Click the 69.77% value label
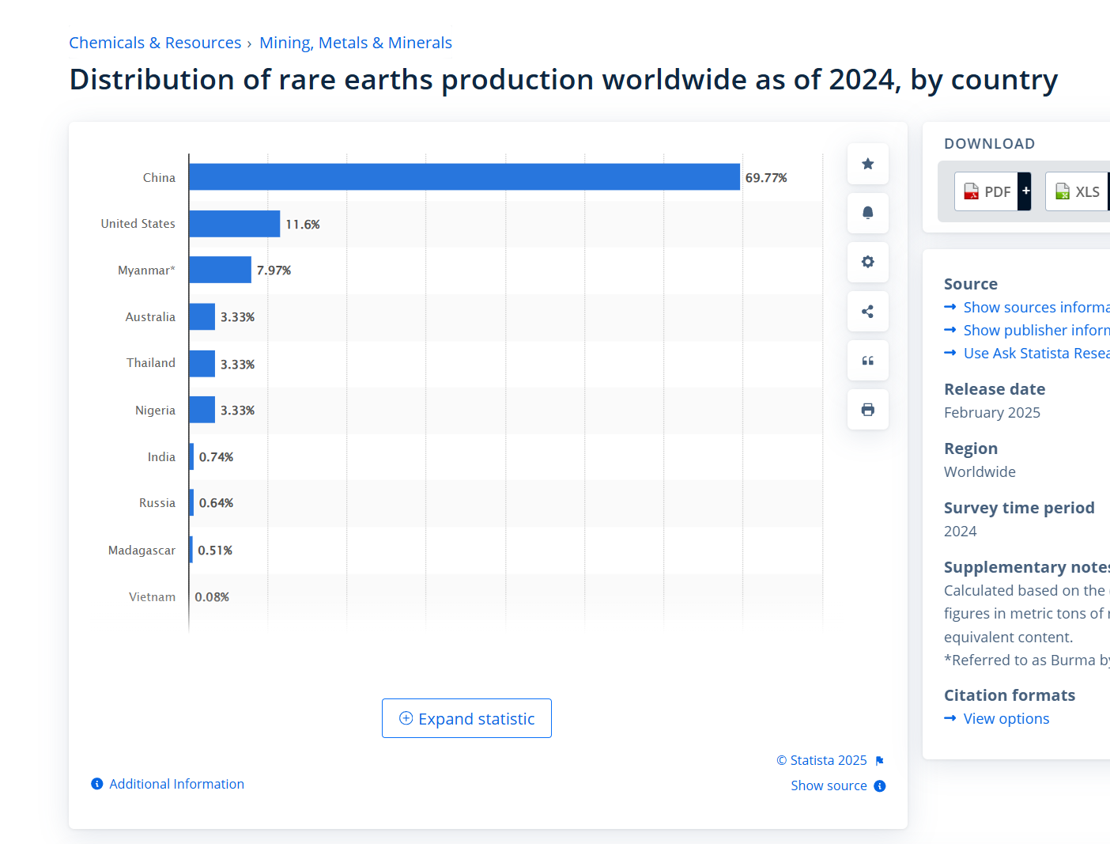The height and width of the screenshot is (844, 1110). [766, 178]
